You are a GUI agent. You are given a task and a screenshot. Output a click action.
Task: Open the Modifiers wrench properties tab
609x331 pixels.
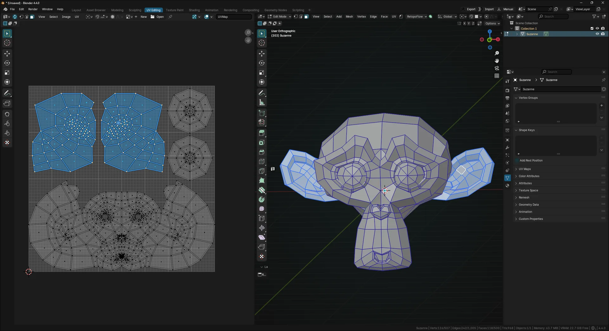pos(507,148)
